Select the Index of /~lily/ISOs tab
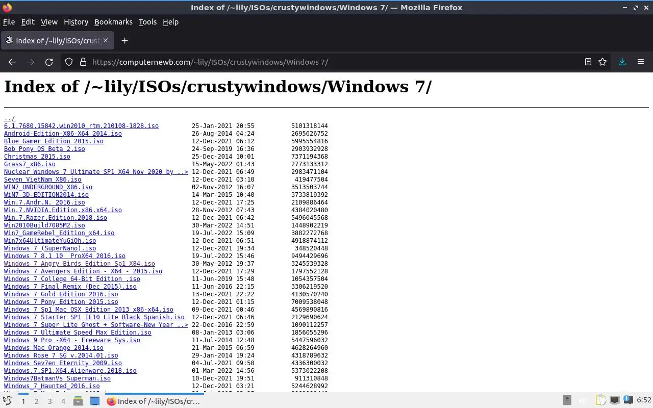The image size is (653, 408). pyautogui.click(x=57, y=40)
